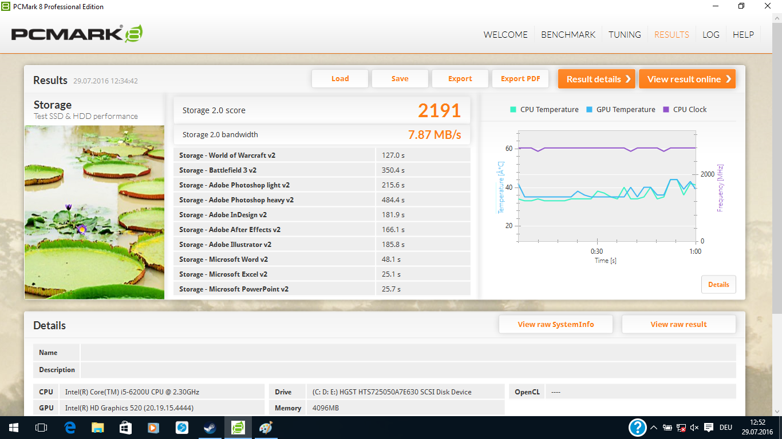Open the disconnected network tray icon
The image size is (782, 439).
pyautogui.click(x=681, y=428)
